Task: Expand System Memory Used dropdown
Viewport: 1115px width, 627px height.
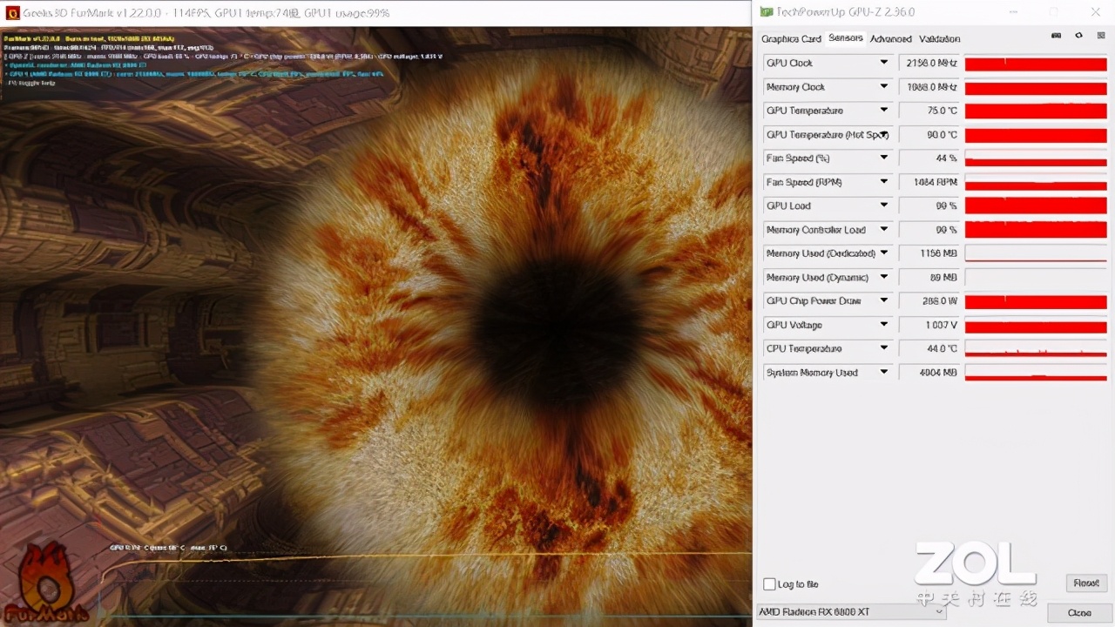Action: (x=883, y=372)
